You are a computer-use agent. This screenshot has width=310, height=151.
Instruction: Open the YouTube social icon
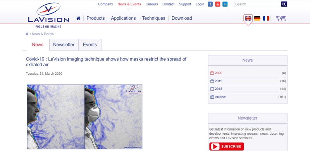(217, 4)
